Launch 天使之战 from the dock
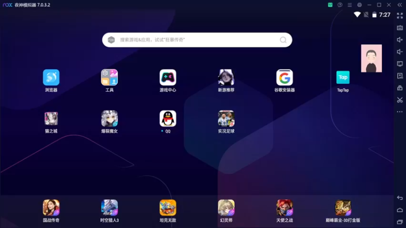Viewport: 406px width, 228px height. (x=284, y=208)
